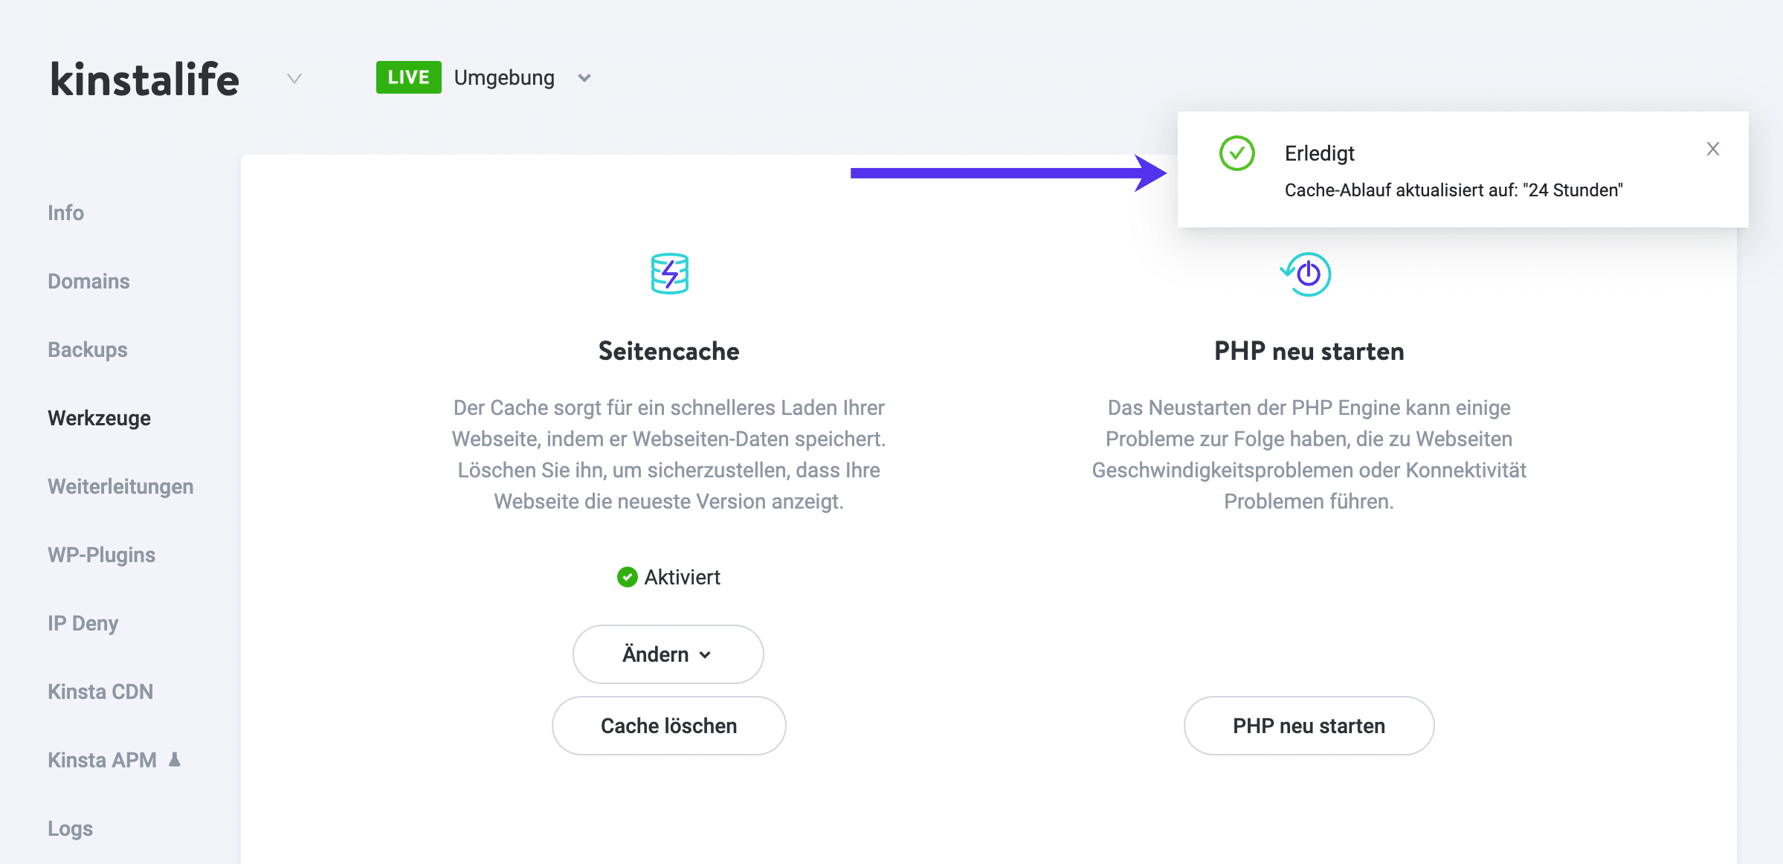Open Kinsta CDN from the sidebar
Viewport: 1783px width, 864px height.
click(100, 691)
